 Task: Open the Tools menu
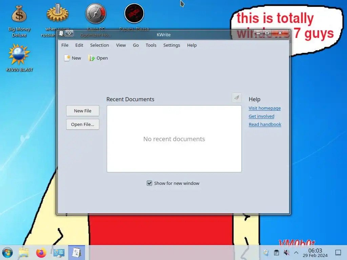tap(151, 45)
